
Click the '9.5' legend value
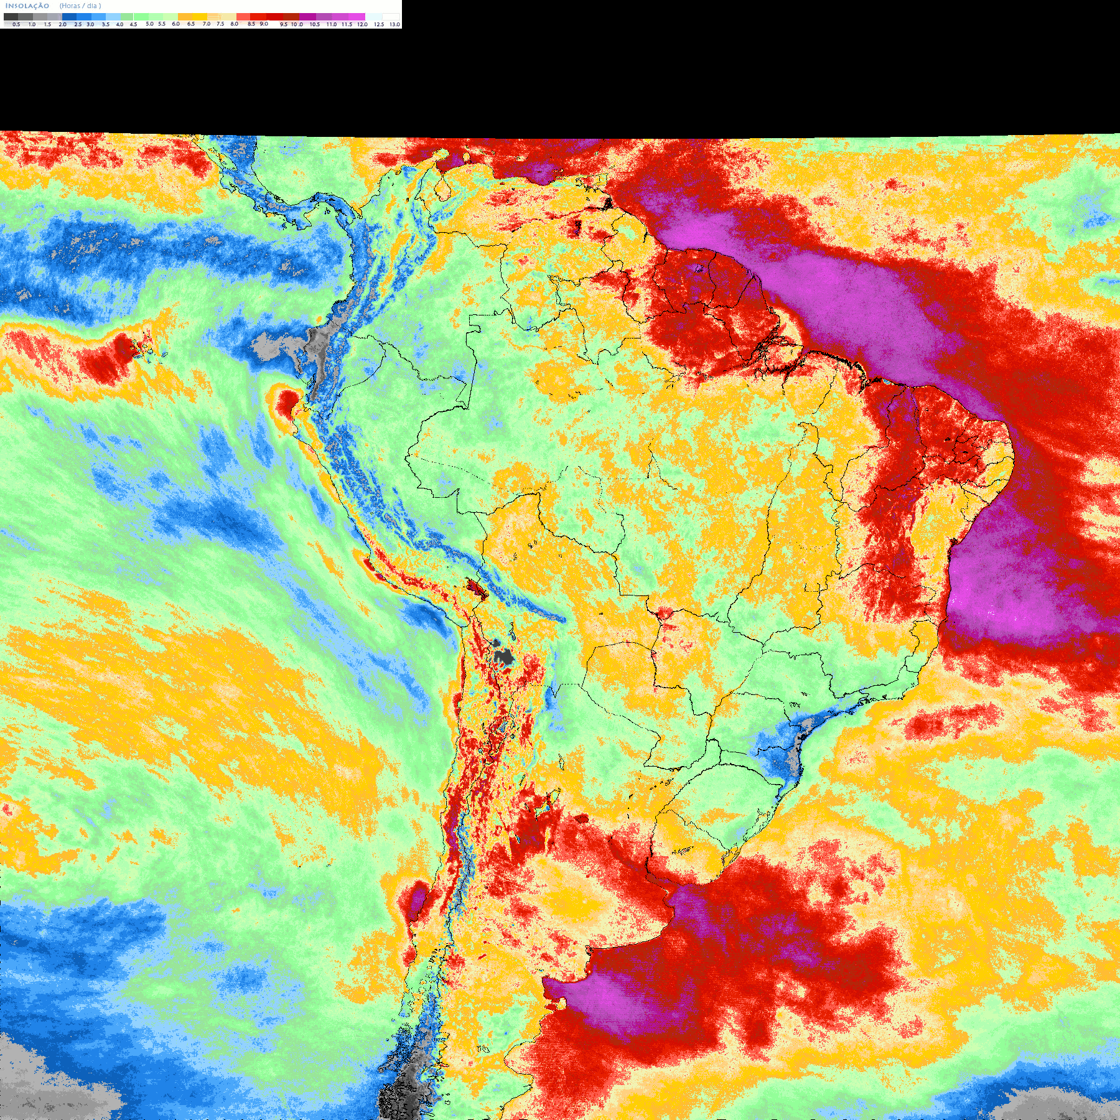(284, 24)
